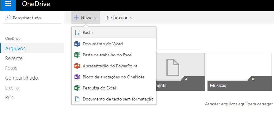
Task: Click the Carregar button label
Action: (119, 18)
